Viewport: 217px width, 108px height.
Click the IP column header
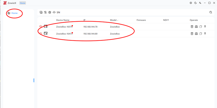[x=84, y=20]
